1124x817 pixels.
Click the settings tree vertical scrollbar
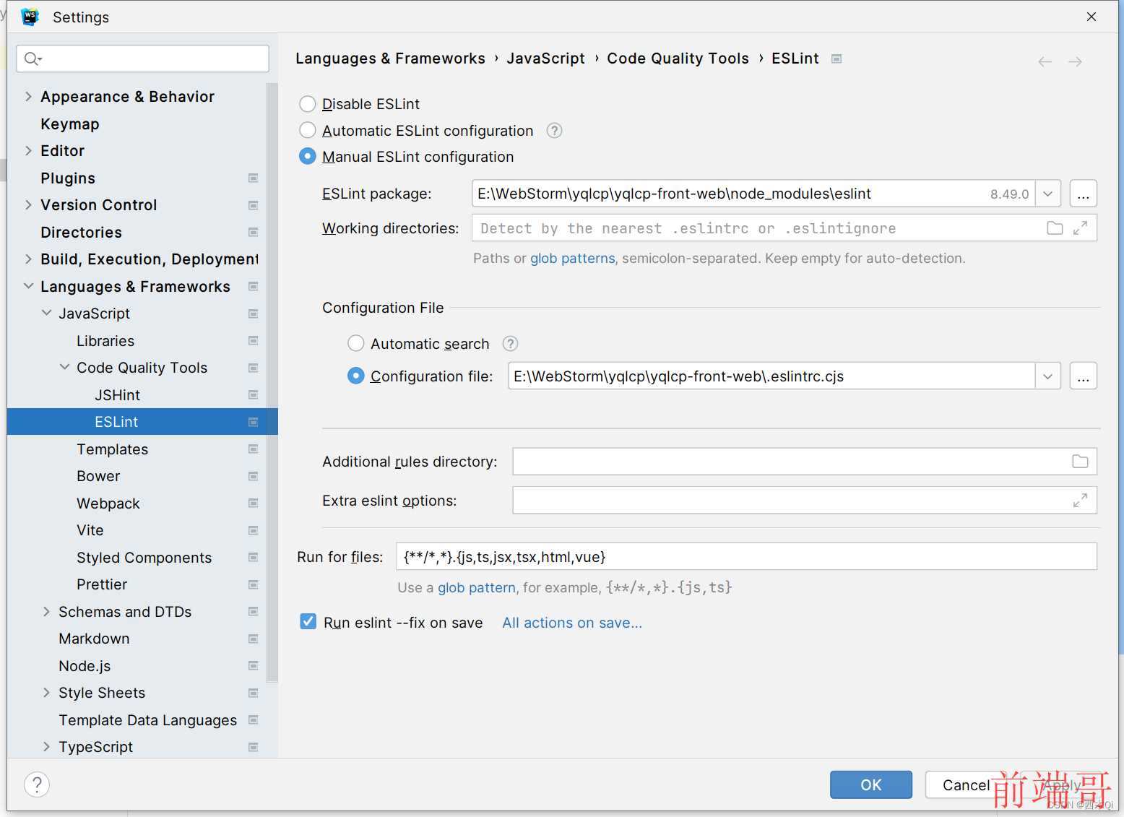(x=272, y=383)
